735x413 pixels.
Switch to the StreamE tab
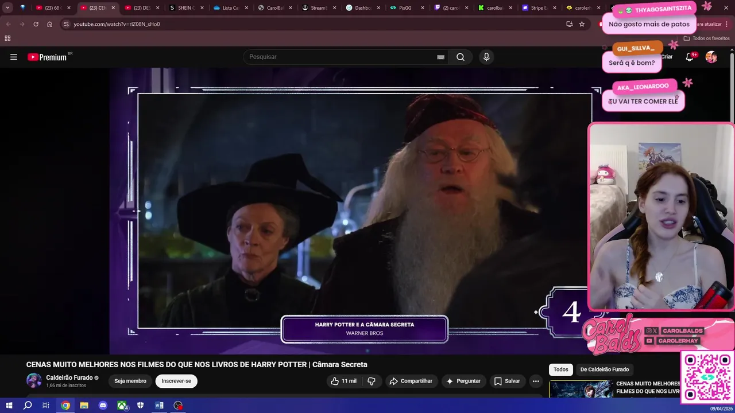(320, 8)
